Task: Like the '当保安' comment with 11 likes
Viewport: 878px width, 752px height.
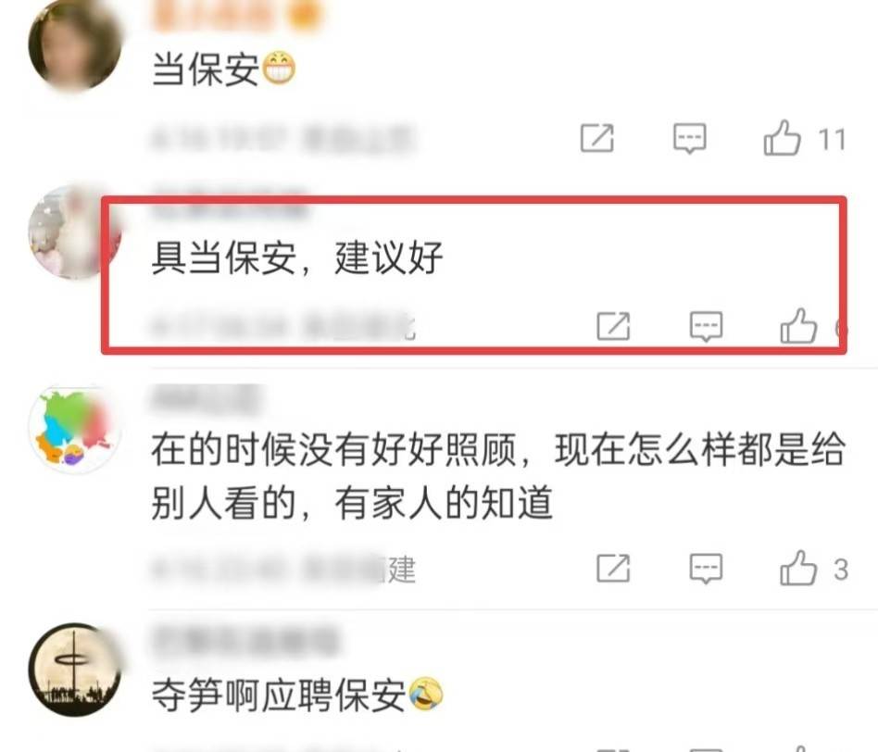Action: coord(782,138)
